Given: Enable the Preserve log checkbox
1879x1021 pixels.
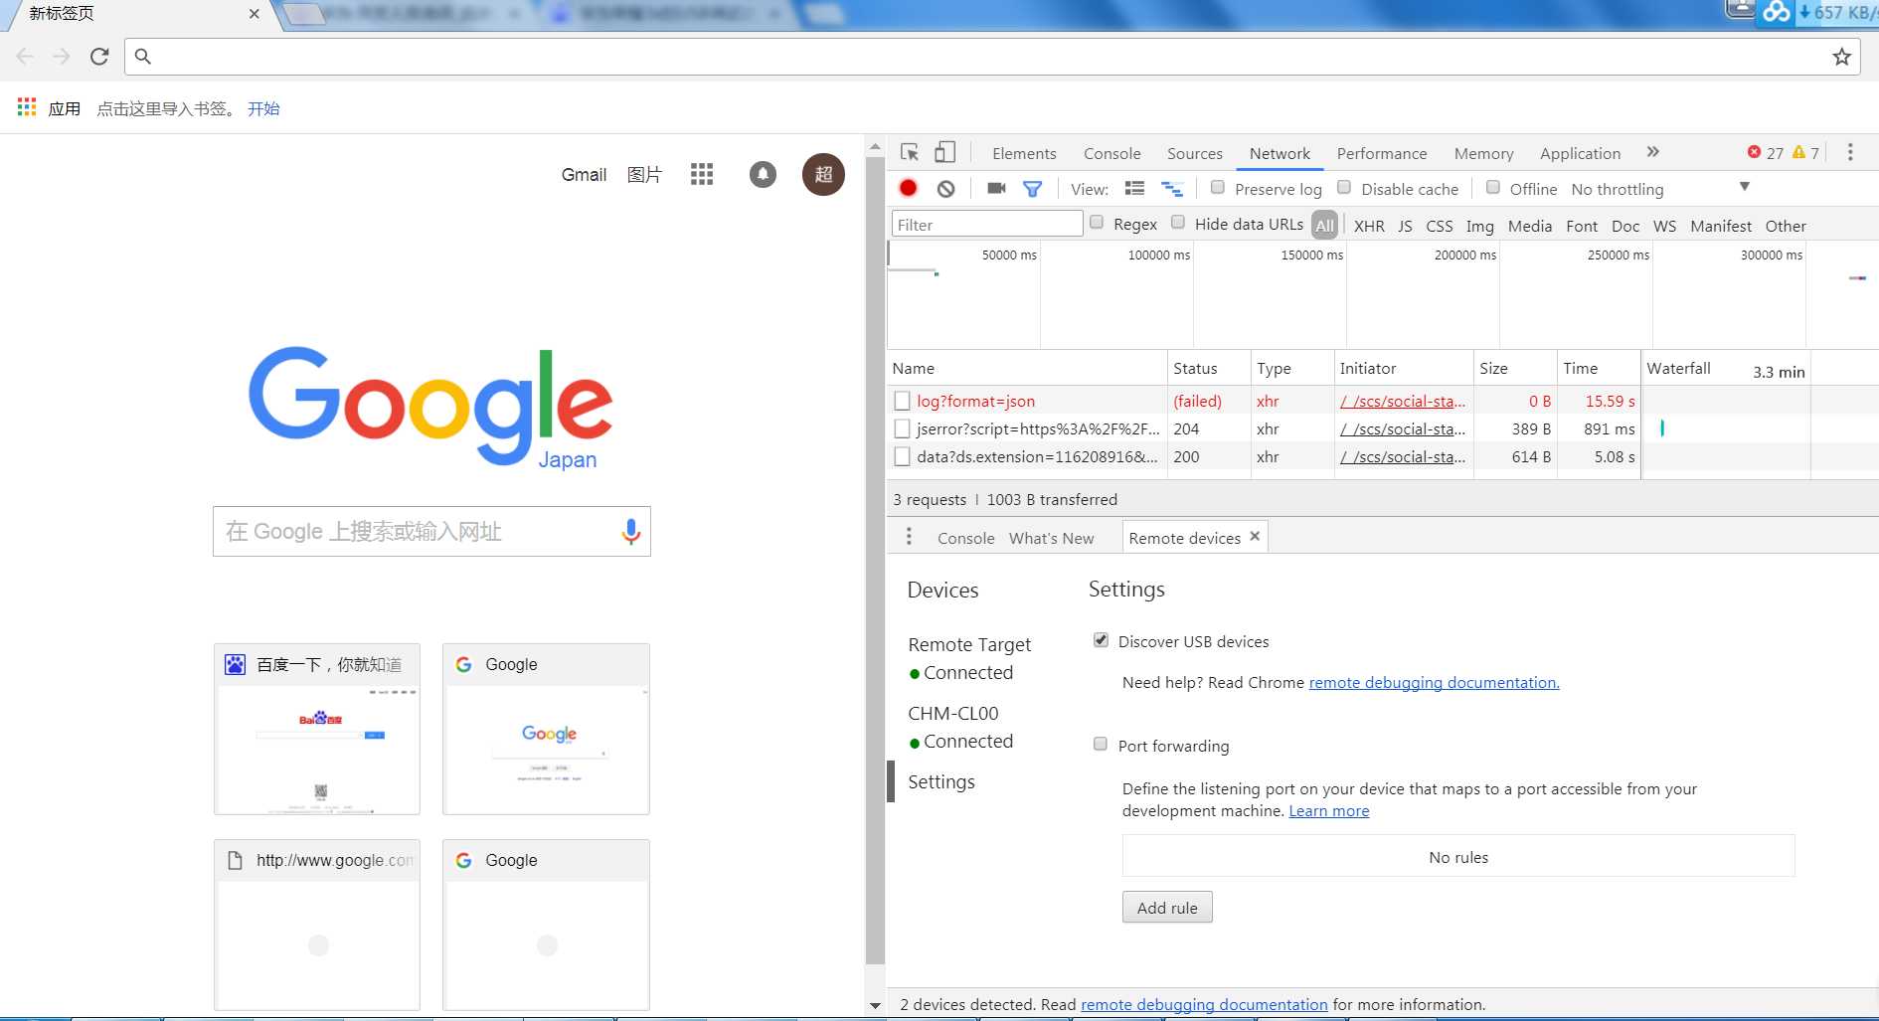Looking at the screenshot, I should coord(1217,187).
